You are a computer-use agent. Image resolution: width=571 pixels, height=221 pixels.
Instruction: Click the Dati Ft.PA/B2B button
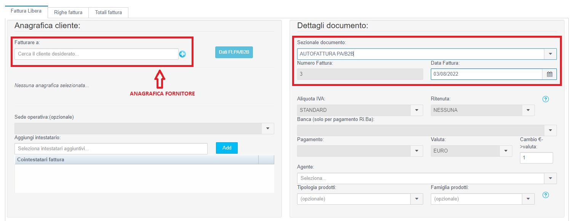click(234, 52)
